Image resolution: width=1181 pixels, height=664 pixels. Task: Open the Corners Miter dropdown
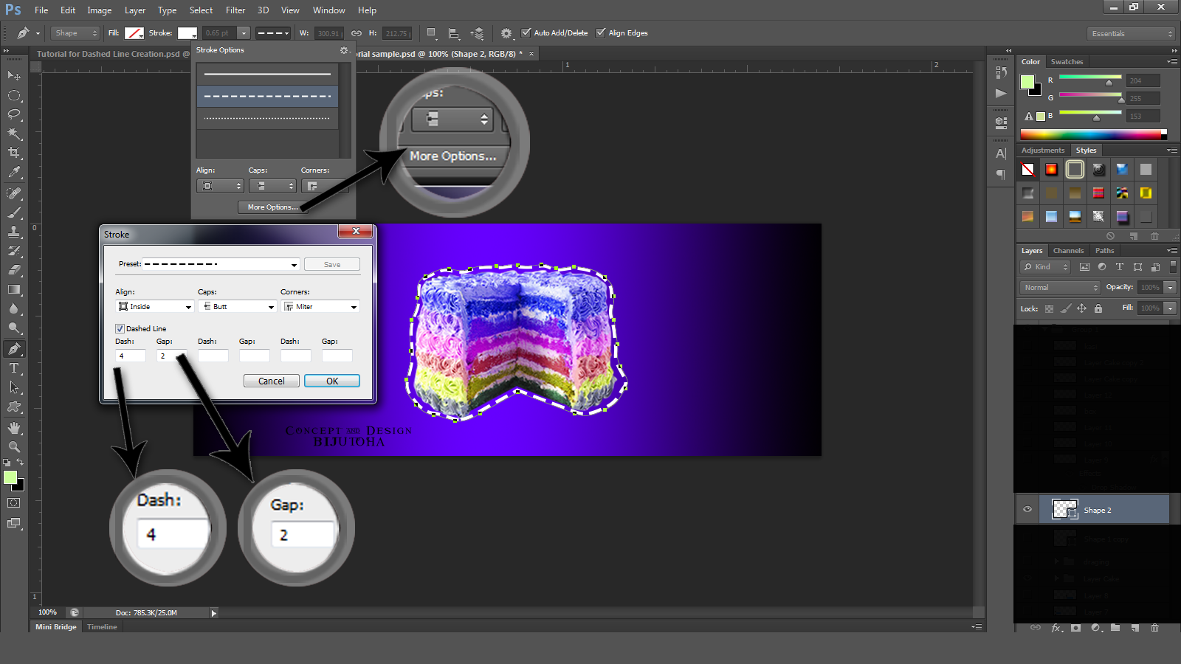(x=320, y=306)
